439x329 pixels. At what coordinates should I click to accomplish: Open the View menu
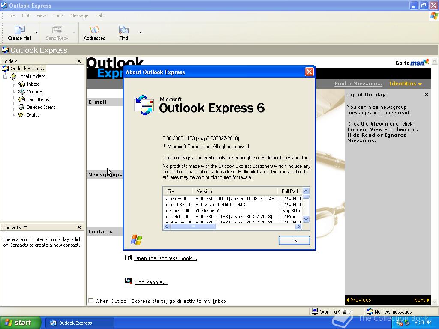tap(41, 15)
